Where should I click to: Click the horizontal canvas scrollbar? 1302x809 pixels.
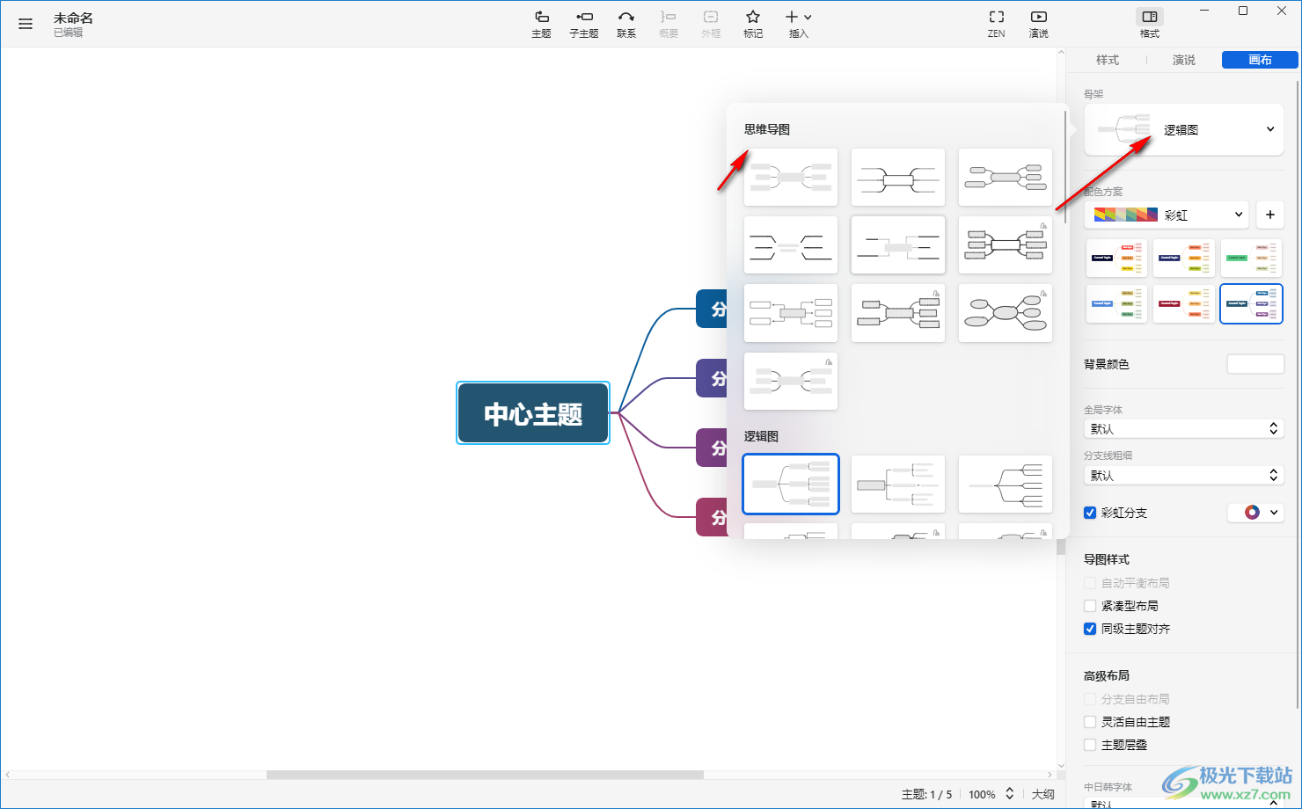[x=485, y=775]
